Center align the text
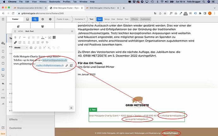The image size is (218, 136). pos(29,42)
